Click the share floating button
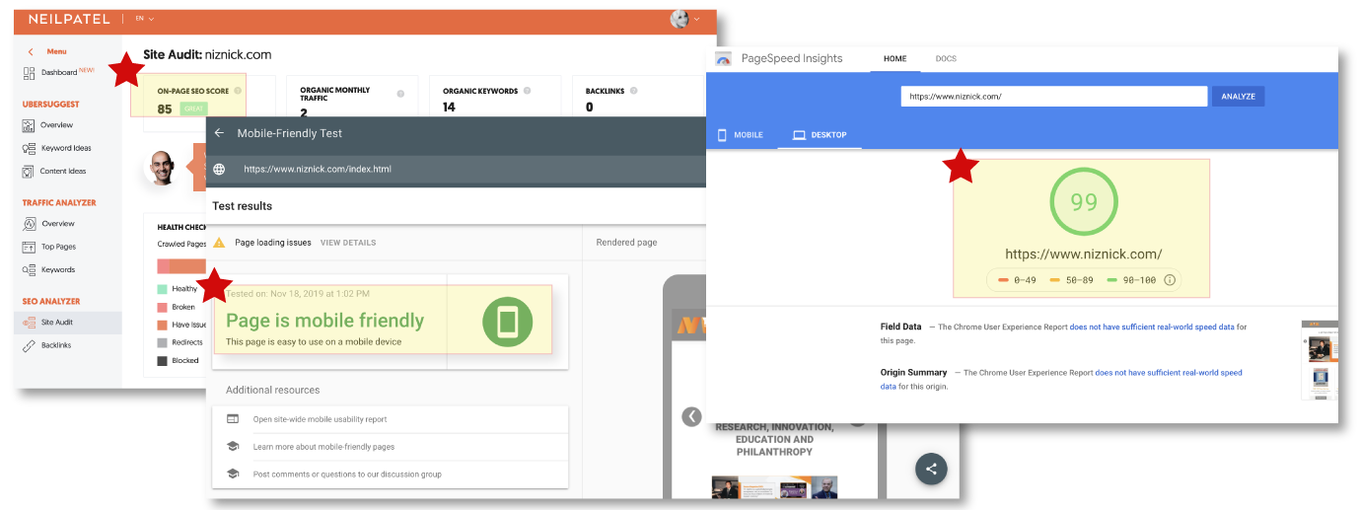Screen dimensions: 1359x510 [x=931, y=469]
